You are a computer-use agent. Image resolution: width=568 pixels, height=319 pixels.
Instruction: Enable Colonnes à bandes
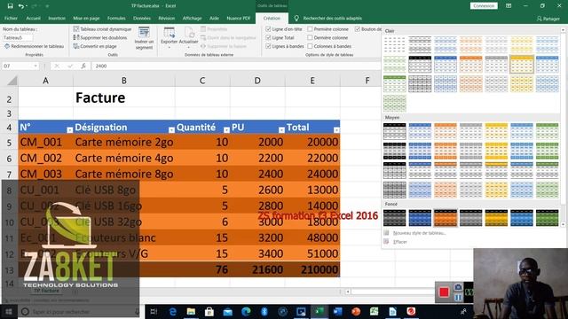click(x=310, y=46)
